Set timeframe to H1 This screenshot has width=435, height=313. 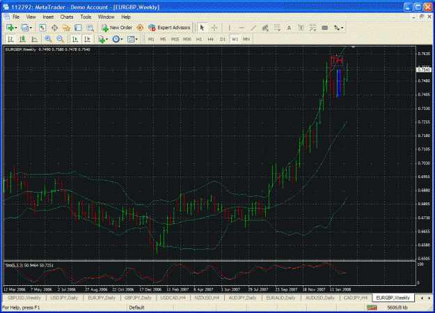click(x=199, y=39)
